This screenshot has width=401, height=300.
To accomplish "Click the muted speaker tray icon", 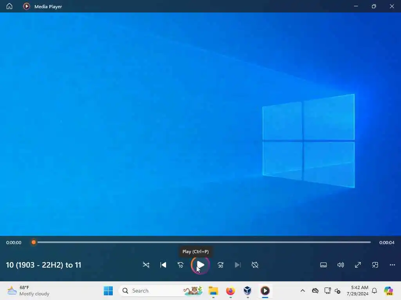I will click(x=337, y=291).
